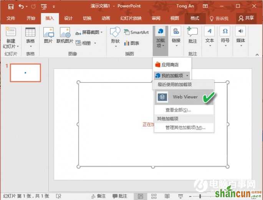Click the Tong An account name
Viewport: 263px width, 200px height.
tap(185, 6)
